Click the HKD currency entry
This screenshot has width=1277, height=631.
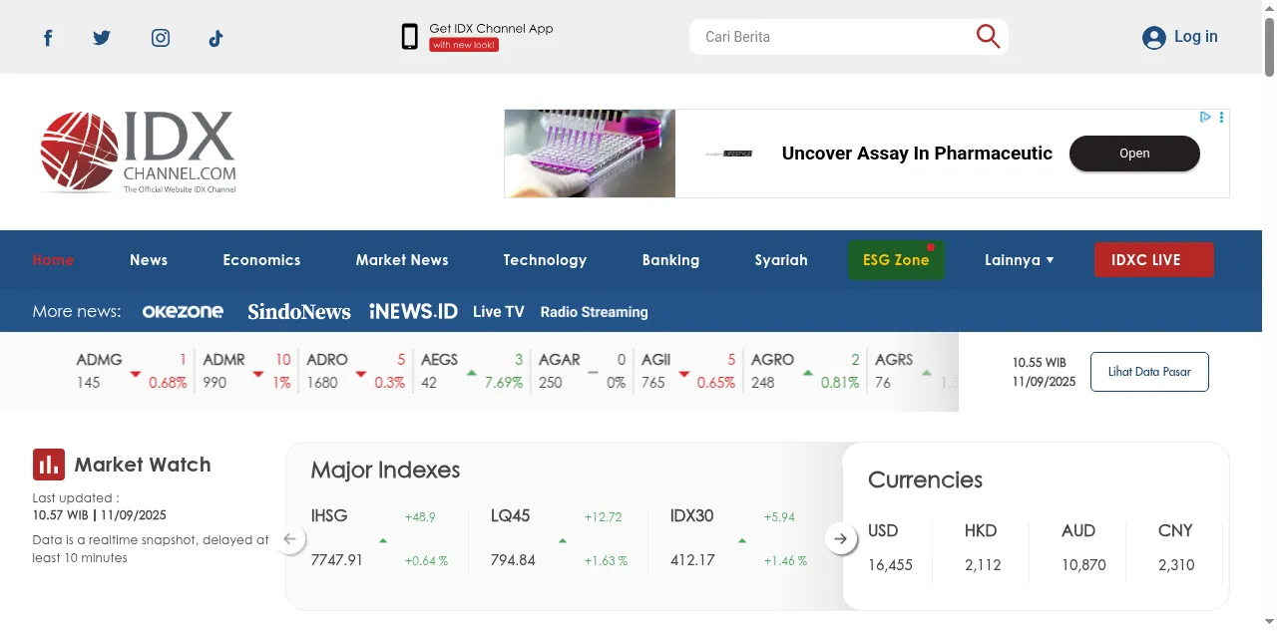click(x=982, y=547)
